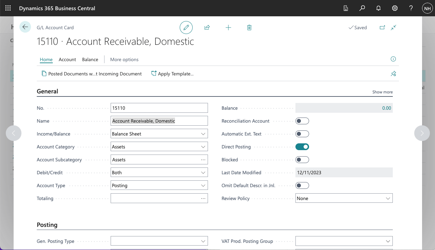The image size is (435, 250).
Task: Open the Account Type dropdown
Action: click(203, 185)
